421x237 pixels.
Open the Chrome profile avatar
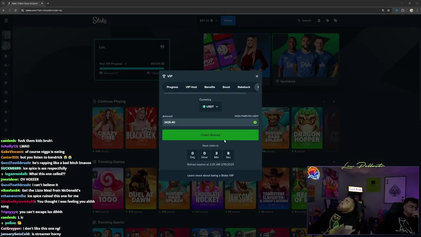[411, 10]
